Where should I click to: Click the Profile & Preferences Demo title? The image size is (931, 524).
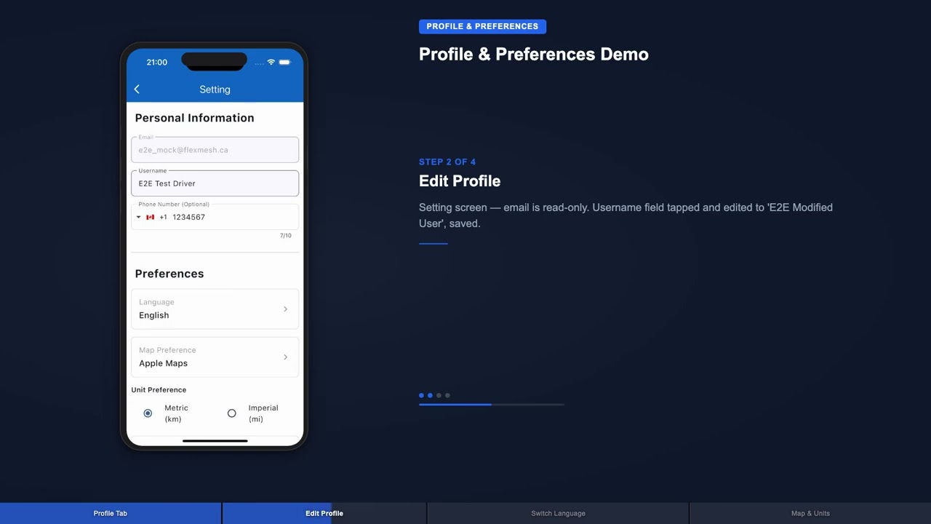coord(533,54)
